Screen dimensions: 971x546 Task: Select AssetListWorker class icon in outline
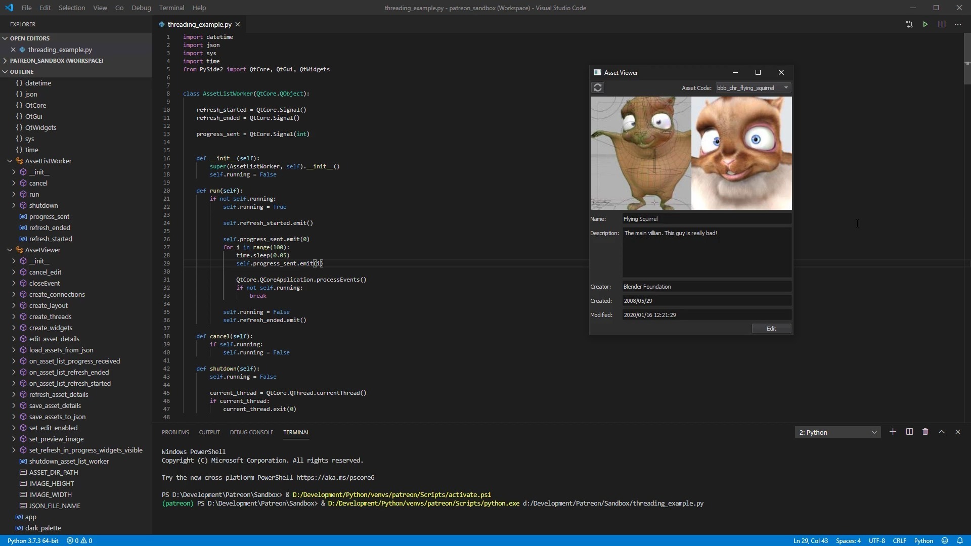pyautogui.click(x=19, y=161)
